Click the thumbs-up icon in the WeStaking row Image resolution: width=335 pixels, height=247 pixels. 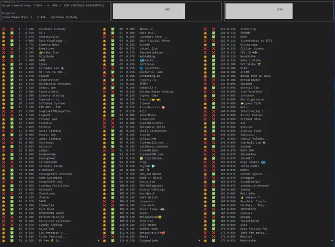click(x=104, y=56)
